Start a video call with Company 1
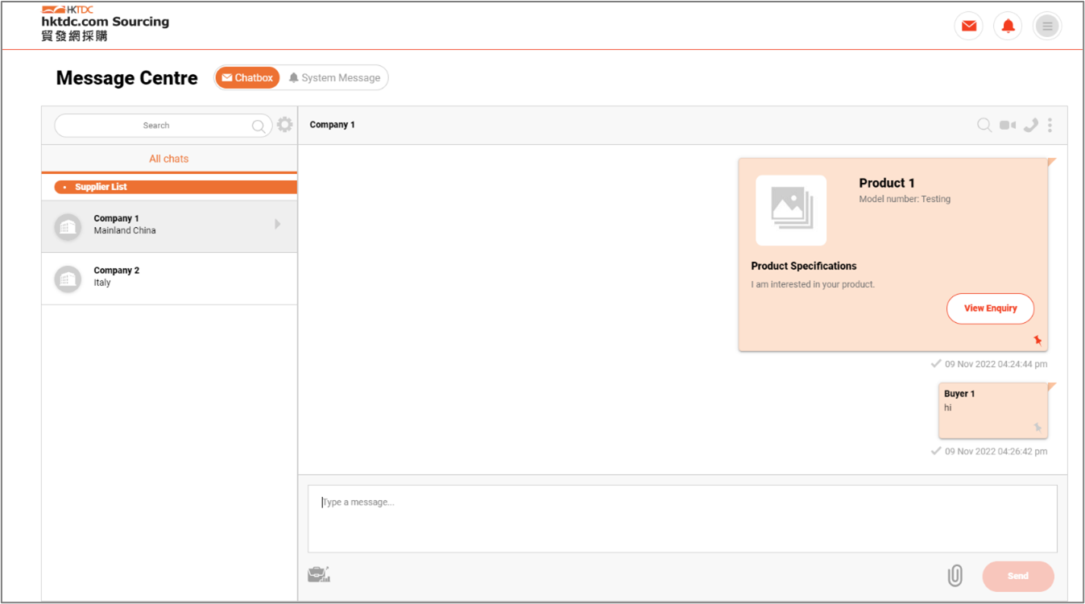The image size is (1085, 604). [1008, 125]
